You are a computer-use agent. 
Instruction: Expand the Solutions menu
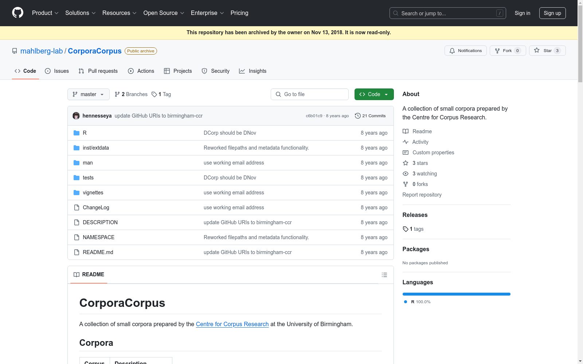[81, 13]
